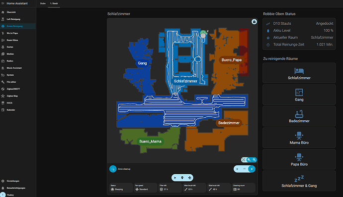Switch to the Stube tab
343x197 pixels.
tap(43, 3)
